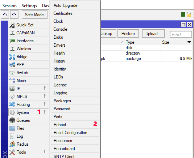Image resolution: width=194 pixels, height=158 pixels.
Task: Expand the IP submenu arrow
Action: point(45,88)
